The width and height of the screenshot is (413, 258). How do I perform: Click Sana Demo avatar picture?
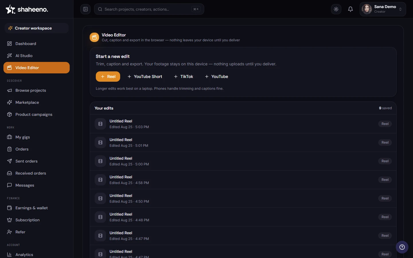tap(367, 9)
